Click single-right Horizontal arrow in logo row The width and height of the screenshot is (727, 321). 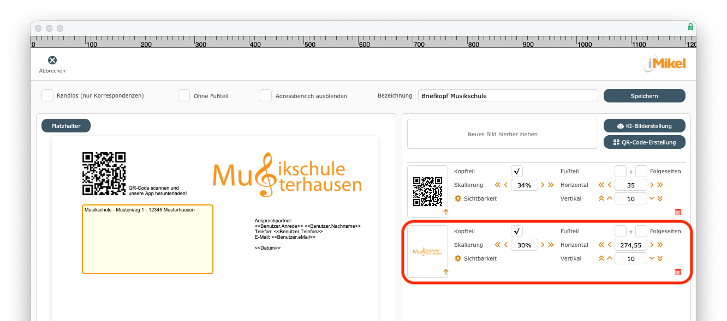[652, 245]
